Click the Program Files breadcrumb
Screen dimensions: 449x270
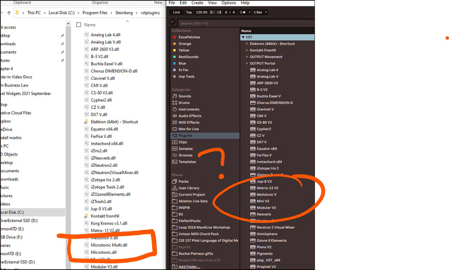(x=95, y=13)
